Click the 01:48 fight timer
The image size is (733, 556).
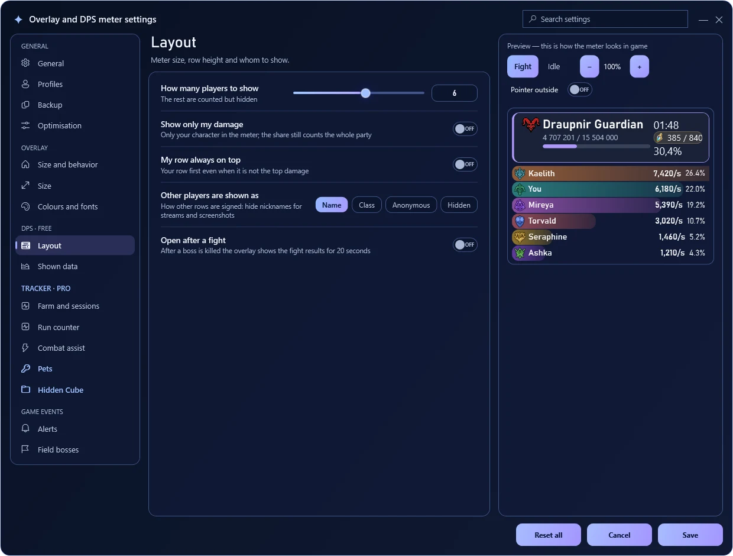666,125
